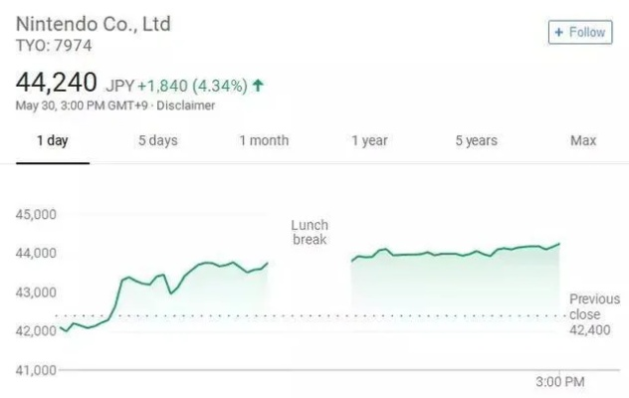Click the 3:00 PM time axis label

click(560, 381)
